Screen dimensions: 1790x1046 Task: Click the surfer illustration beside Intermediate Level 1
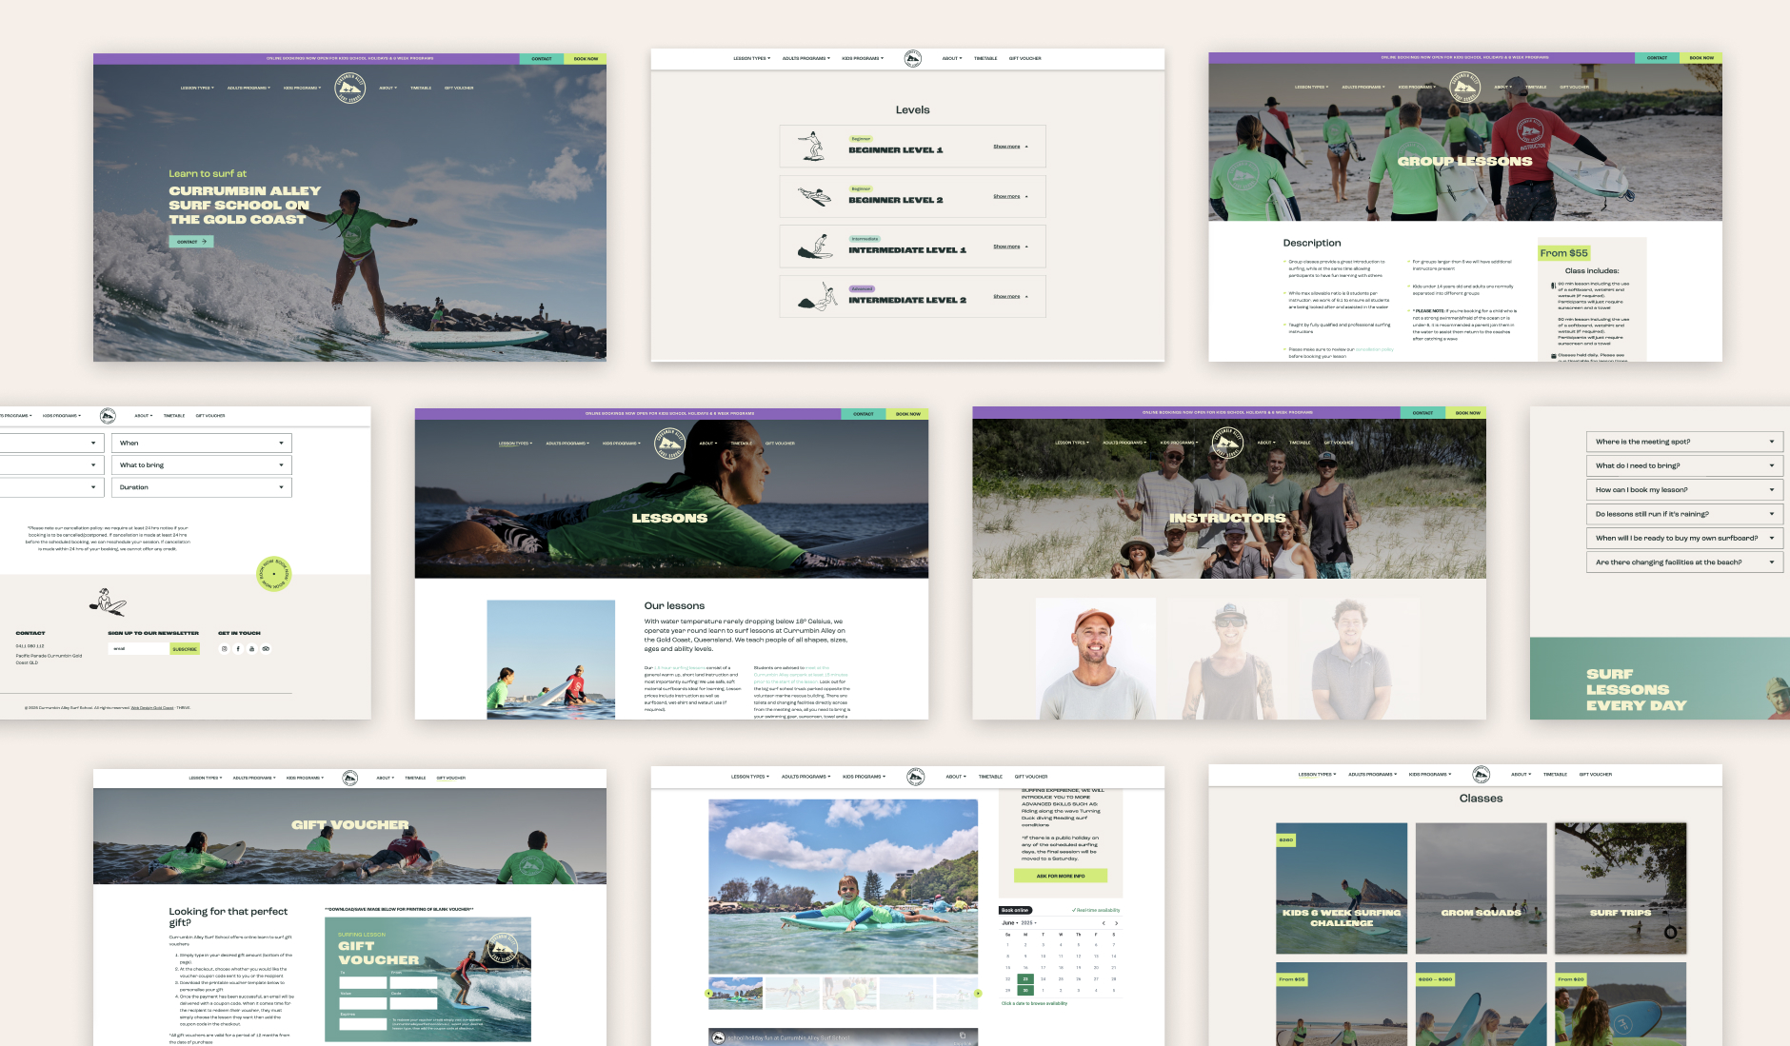point(815,247)
